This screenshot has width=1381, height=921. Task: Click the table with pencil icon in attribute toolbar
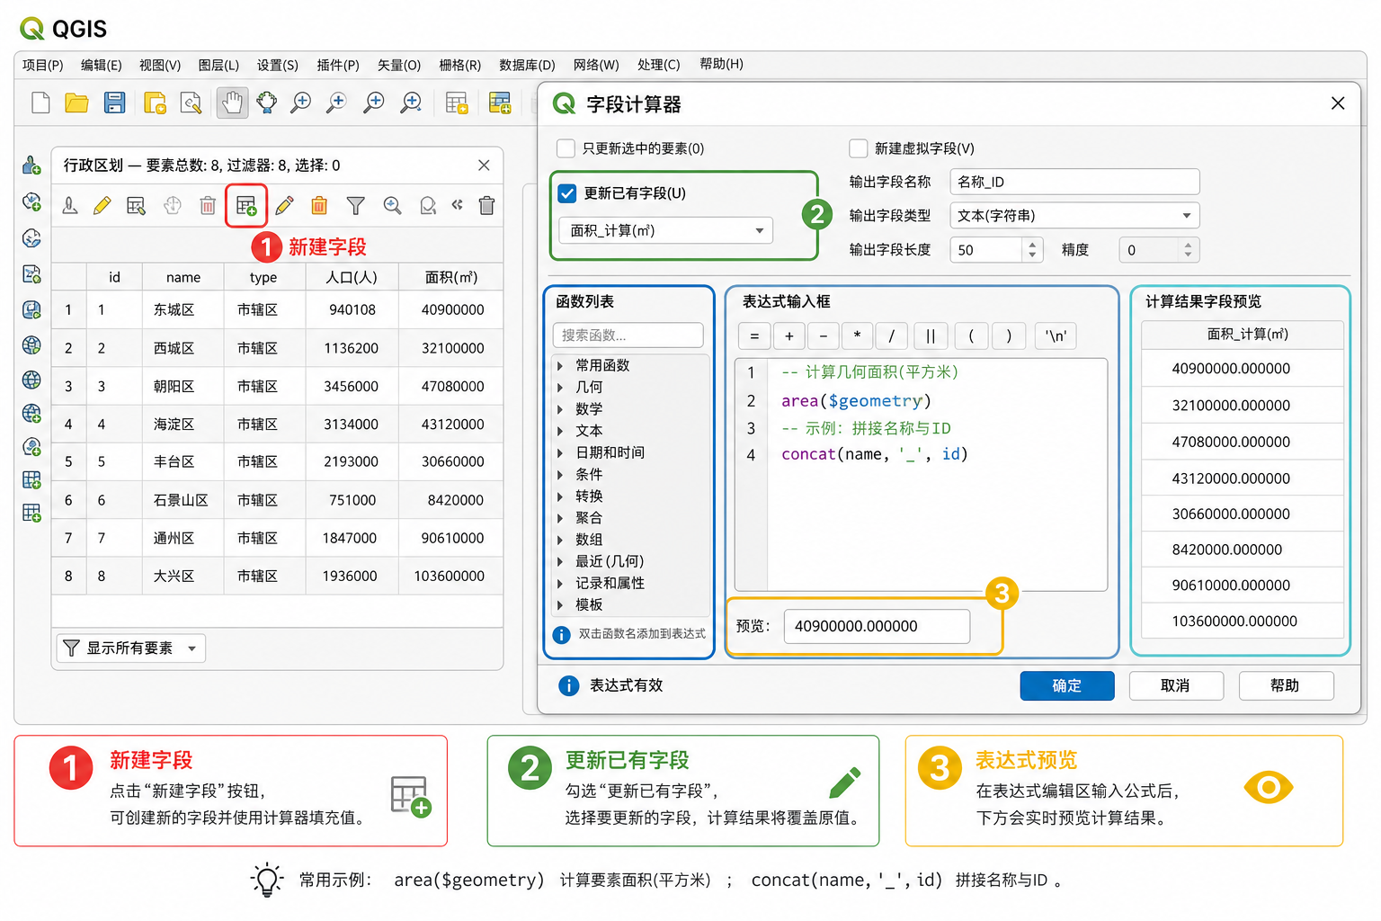pos(136,206)
